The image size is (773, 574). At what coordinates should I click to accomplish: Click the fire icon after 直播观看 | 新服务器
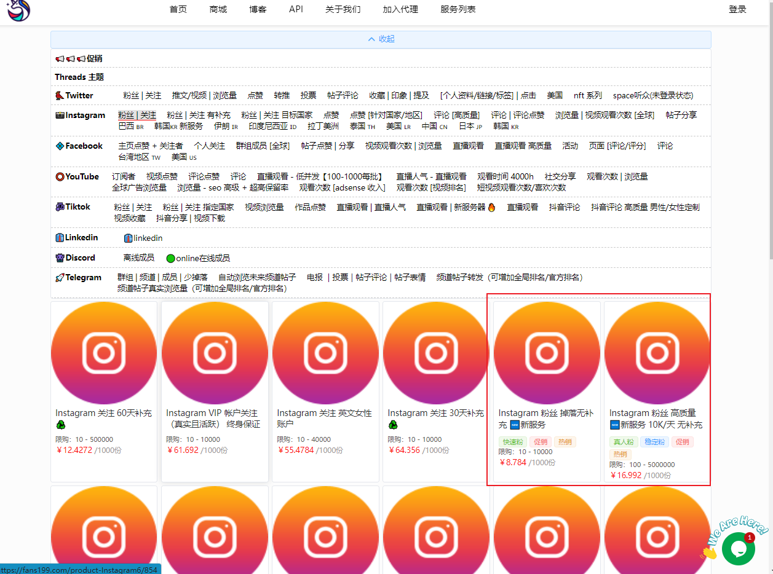point(492,208)
